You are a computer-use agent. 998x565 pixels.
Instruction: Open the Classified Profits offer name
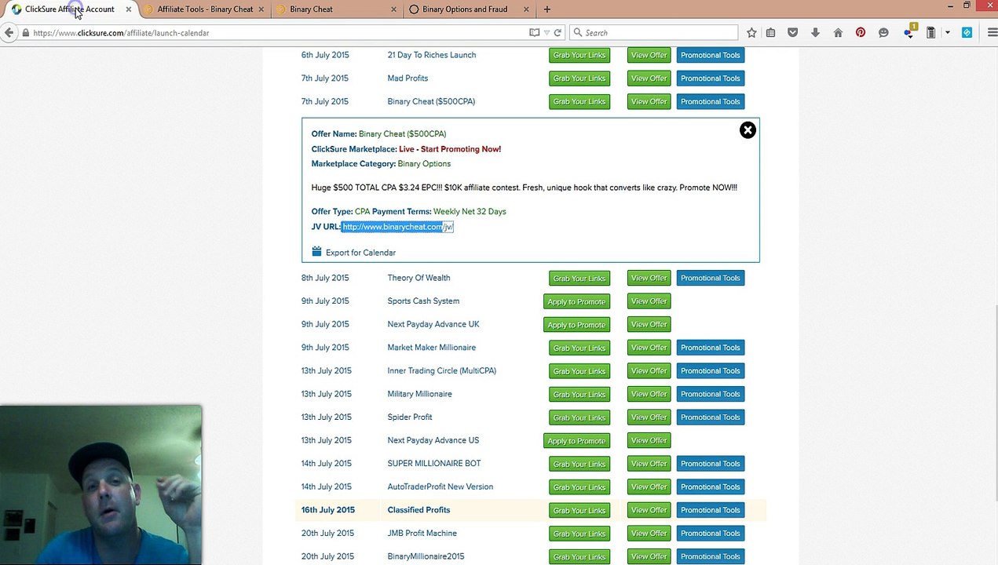coord(419,510)
